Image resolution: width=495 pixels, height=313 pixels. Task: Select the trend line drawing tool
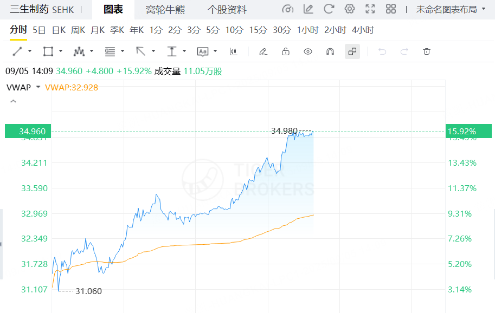point(17,51)
